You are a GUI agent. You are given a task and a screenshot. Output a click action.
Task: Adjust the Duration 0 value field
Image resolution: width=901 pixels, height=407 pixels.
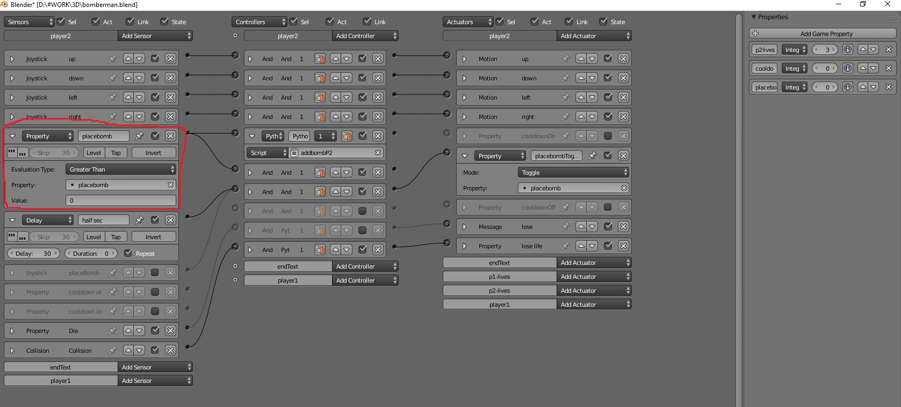coord(91,254)
